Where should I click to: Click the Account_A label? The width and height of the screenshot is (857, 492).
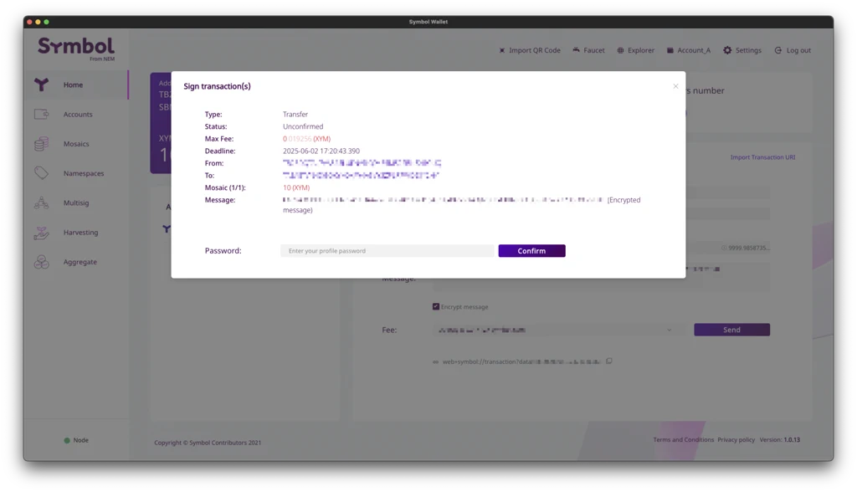694,50
